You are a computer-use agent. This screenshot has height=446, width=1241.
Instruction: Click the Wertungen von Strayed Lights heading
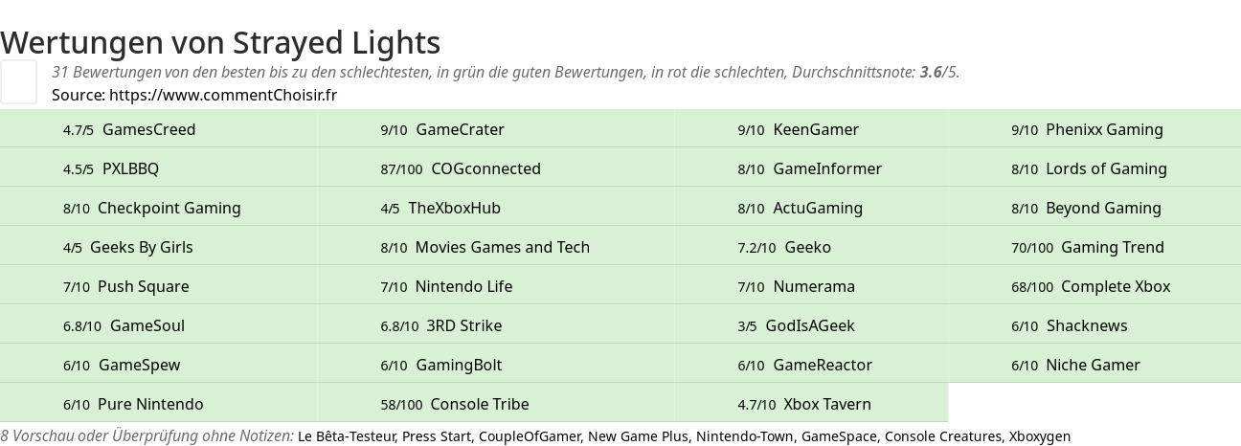coord(220,42)
